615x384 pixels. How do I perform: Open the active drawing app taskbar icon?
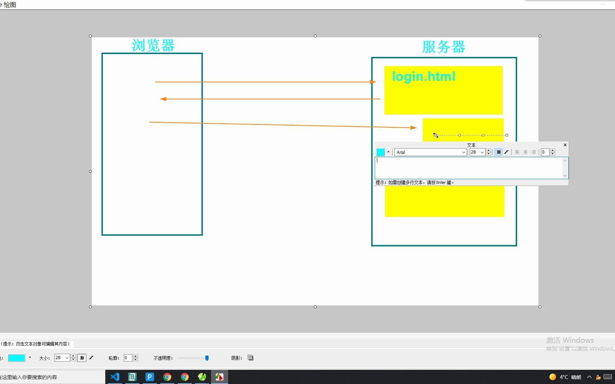(x=219, y=377)
